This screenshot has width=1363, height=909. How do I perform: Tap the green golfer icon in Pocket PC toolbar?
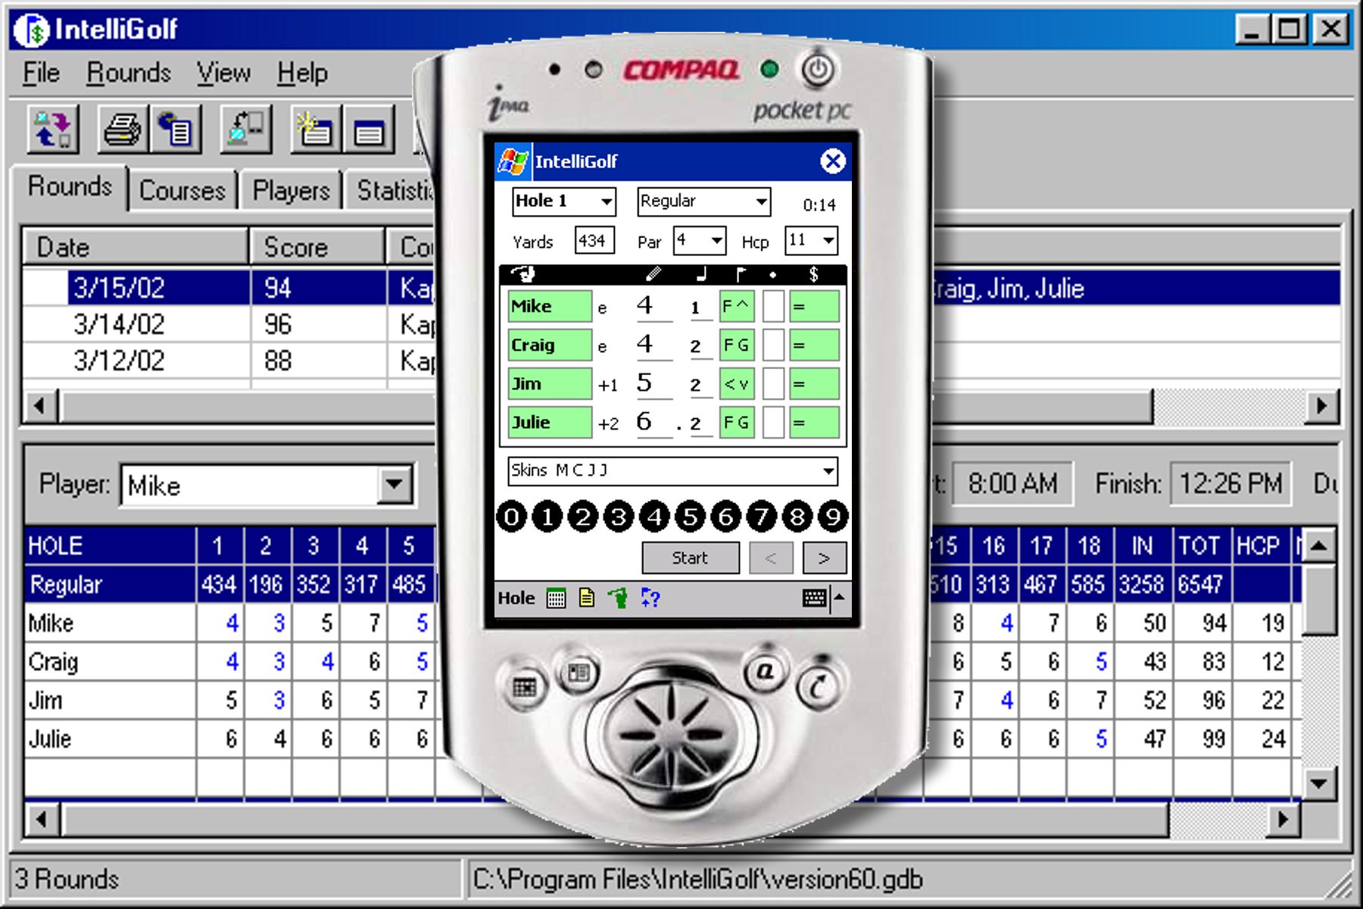pos(618,598)
